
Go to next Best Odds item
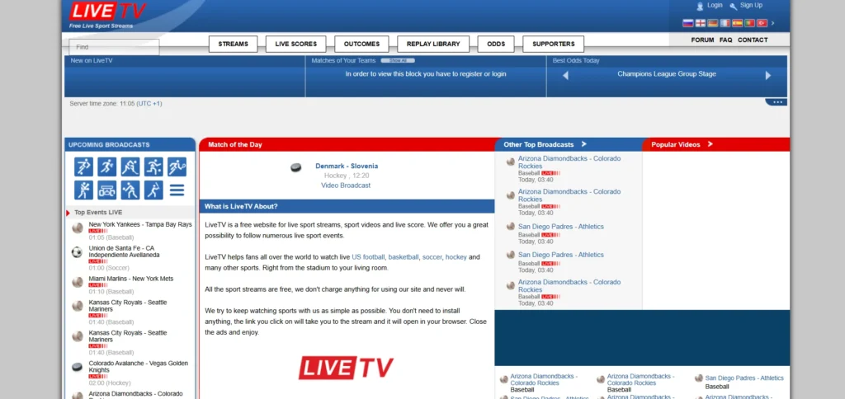pyautogui.click(x=768, y=75)
